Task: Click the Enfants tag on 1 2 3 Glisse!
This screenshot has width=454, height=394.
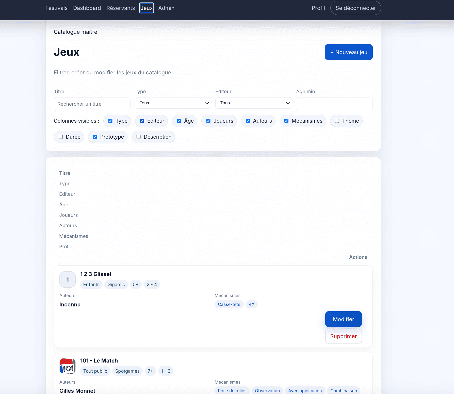Action: coord(91,284)
